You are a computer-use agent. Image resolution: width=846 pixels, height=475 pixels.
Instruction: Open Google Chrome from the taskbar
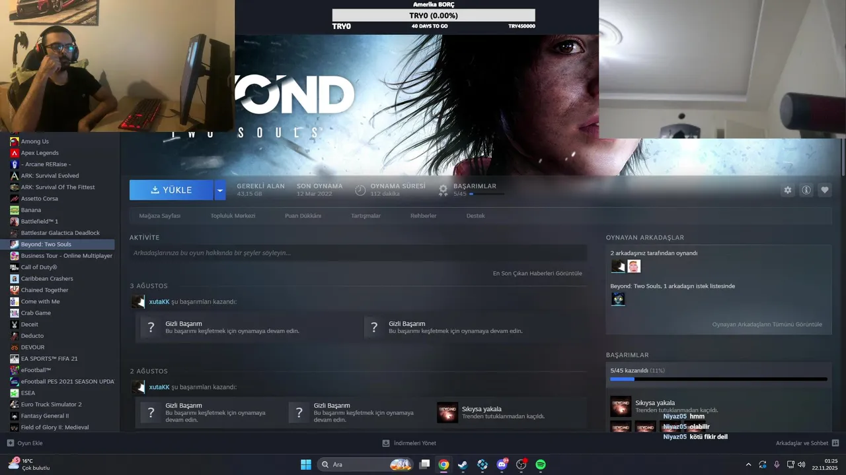(x=443, y=464)
